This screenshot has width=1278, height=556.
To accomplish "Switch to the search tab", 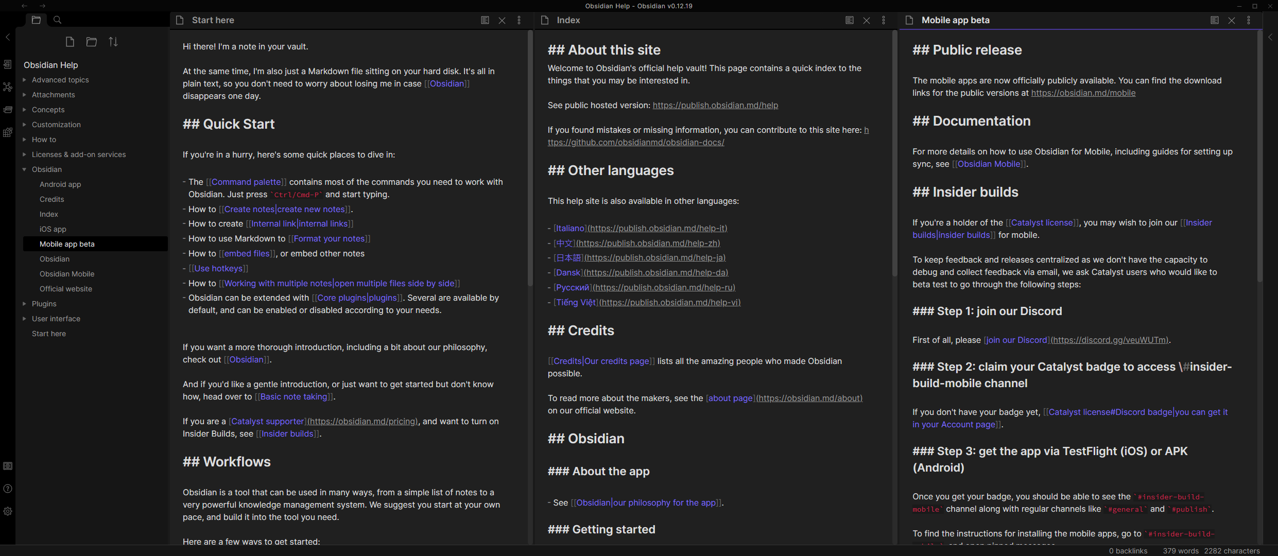I will [58, 20].
